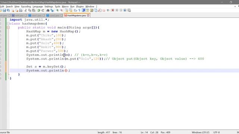Screen dimensions: 239x134
Task: Open the Tools menu
Action: (58, 7)
